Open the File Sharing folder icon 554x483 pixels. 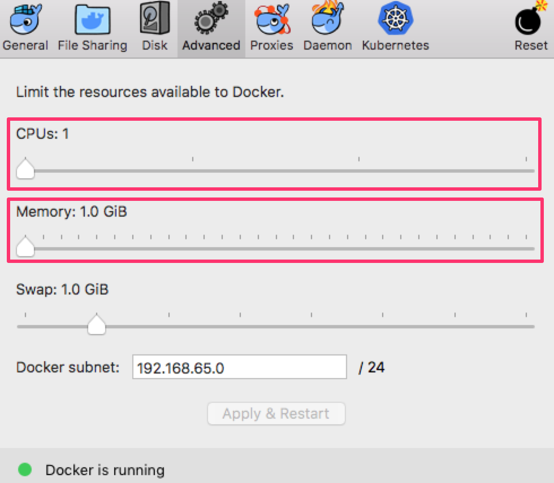pos(92,19)
